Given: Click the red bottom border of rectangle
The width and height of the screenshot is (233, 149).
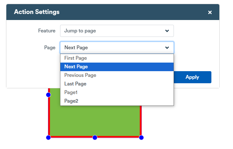Looking at the screenshot, I should click(x=95, y=137).
